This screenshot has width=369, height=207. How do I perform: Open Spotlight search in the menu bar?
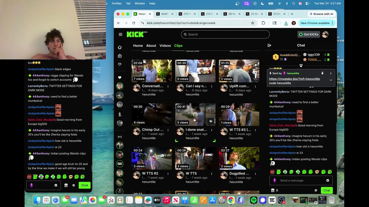[x=293, y=3]
